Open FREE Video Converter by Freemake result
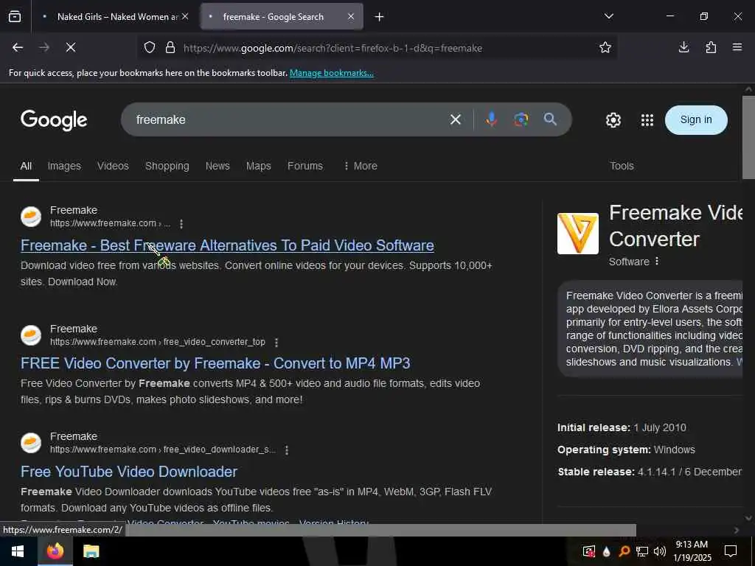The image size is (755, 566). click(x=215, y=363)
